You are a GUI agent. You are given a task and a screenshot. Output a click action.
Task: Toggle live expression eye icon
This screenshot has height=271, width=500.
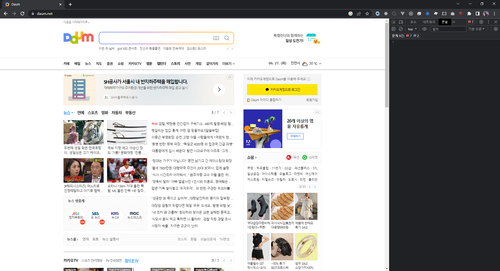[x=424, y=29]
